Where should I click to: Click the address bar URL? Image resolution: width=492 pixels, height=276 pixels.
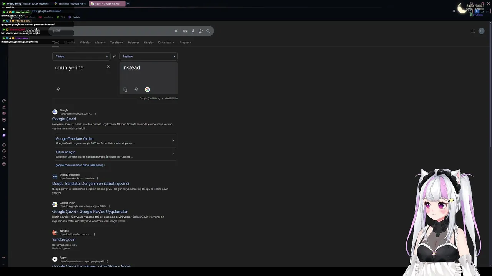coord(46,11)
